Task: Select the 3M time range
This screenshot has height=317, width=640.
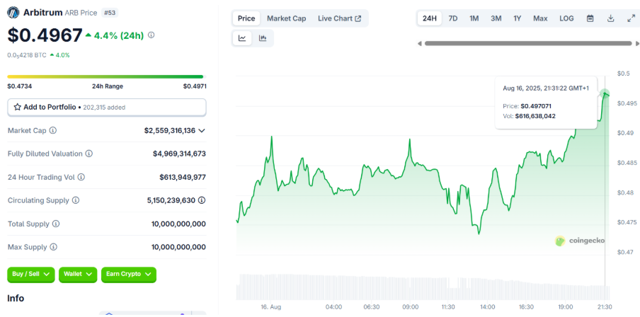Action: (496, 18)
